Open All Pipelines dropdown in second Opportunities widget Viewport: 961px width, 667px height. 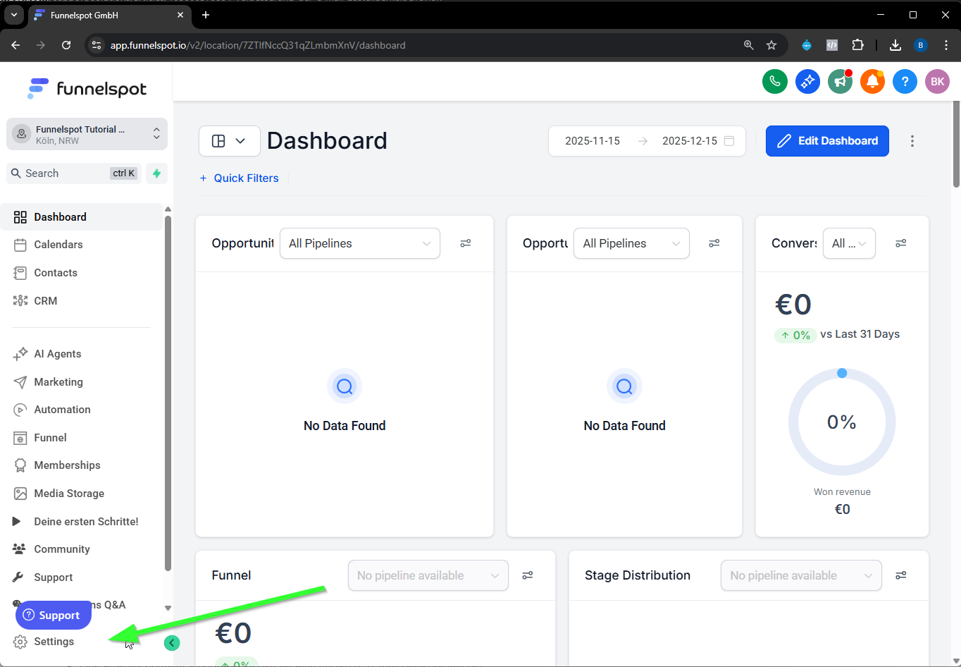coord(631,243)
